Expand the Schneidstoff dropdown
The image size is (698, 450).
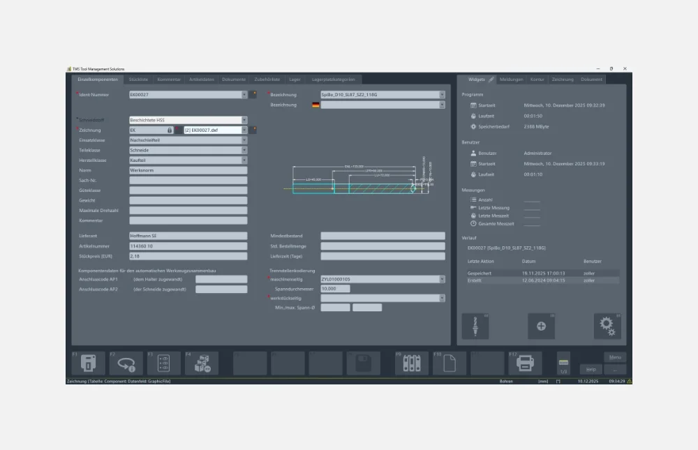[x=244, y=120]
